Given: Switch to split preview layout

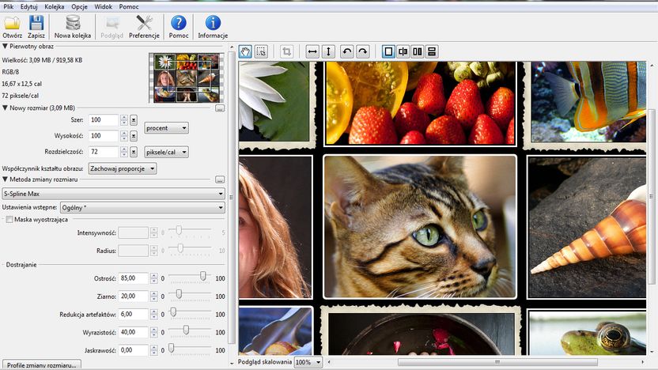Looking at the screenshot, I should pyautogui.click(x=403, y=51).
